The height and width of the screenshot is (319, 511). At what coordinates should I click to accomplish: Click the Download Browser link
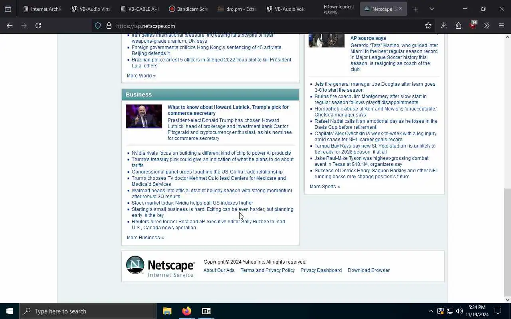point(368,270)
